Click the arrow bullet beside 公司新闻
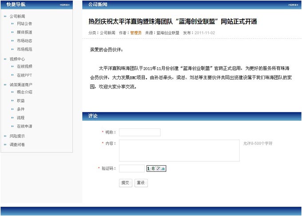The image size is (302, 216). [x=5, y=16]
